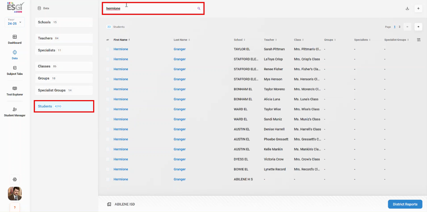Open the Classes tab
The image size is (427, 212).
tap(64, 66)
